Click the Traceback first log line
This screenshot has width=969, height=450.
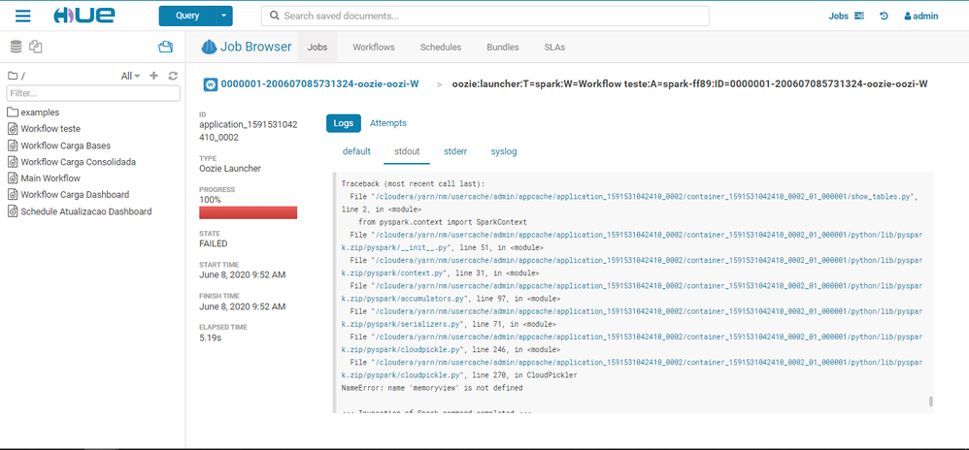[x=414, y=183]
